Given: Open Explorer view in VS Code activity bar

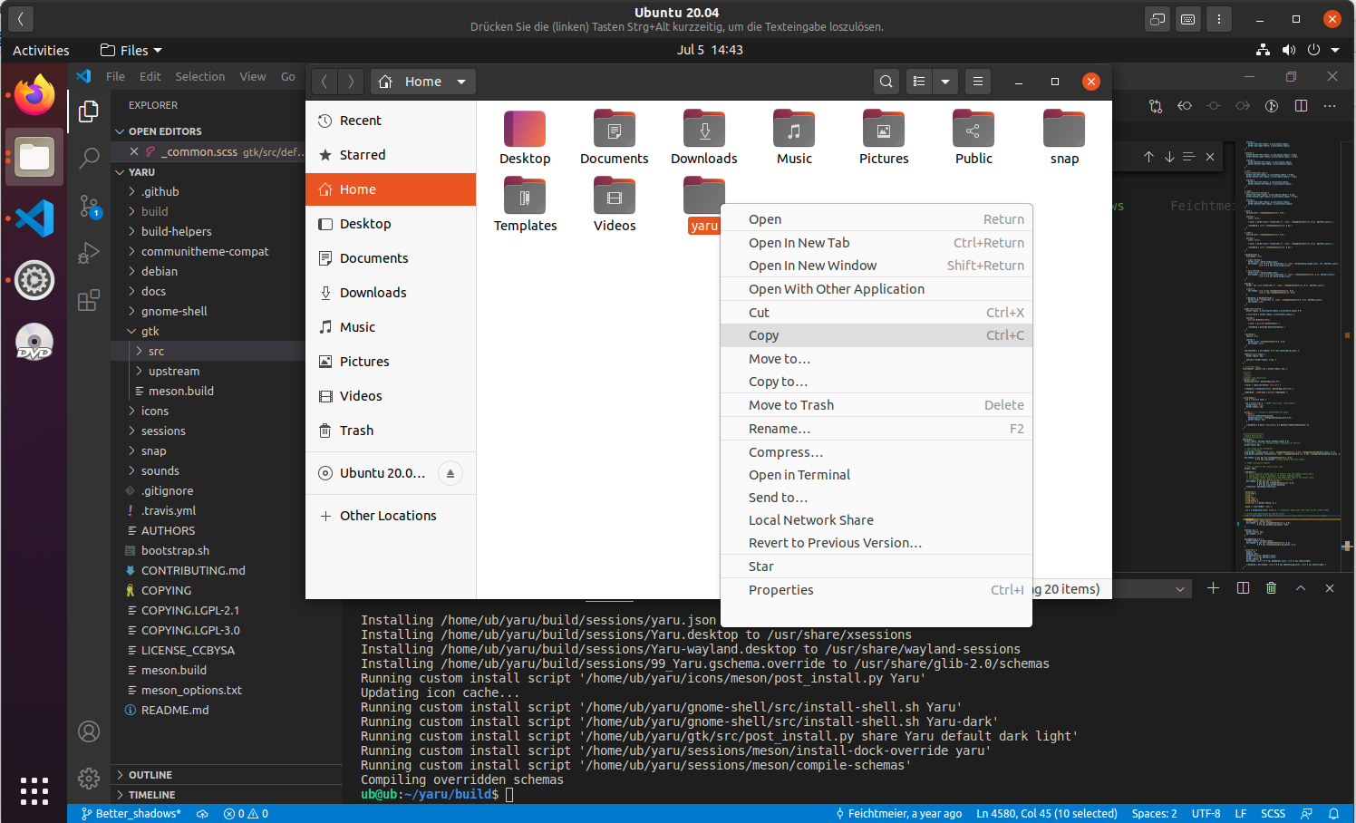Looking at the screenshot, I should click(x=89, y=111).
